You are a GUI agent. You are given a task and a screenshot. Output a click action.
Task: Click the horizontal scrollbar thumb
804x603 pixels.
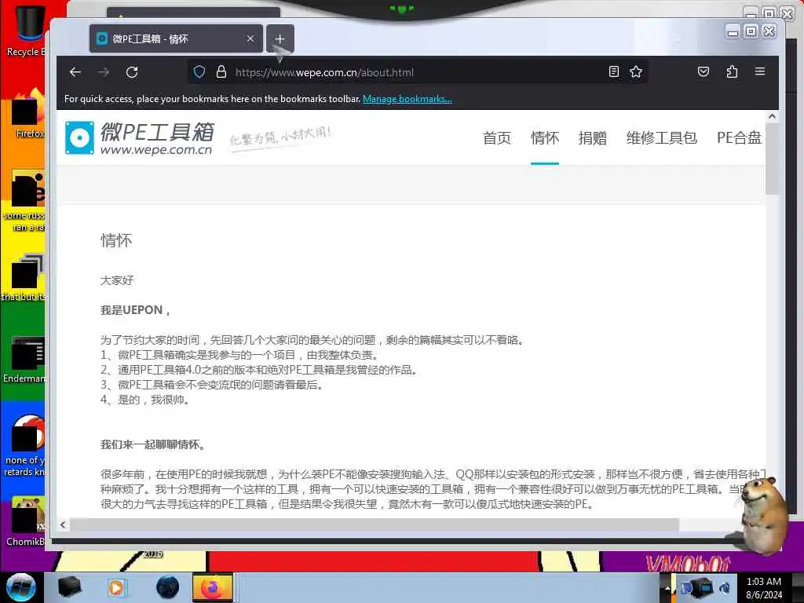(x=375, y=524)
